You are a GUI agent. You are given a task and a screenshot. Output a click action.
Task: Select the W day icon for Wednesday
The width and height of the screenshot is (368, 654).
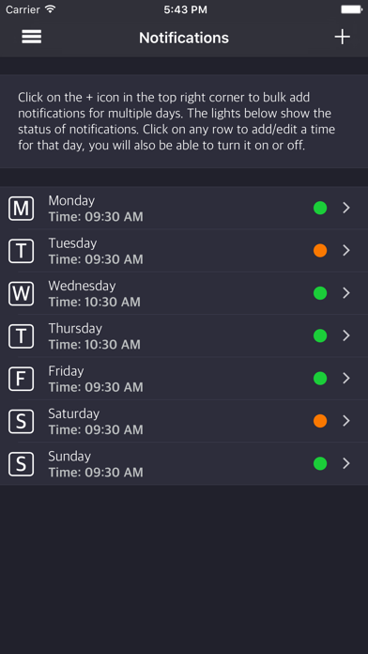(x=22, y=293)
